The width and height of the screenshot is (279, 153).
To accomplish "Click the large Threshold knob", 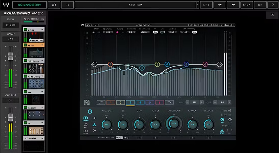I will pos(174,123).
